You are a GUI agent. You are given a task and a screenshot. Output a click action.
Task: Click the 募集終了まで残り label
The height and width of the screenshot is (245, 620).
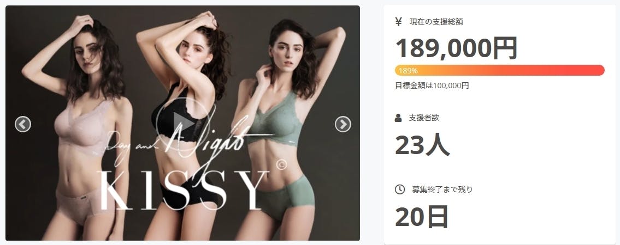click(x=442, y=189)
